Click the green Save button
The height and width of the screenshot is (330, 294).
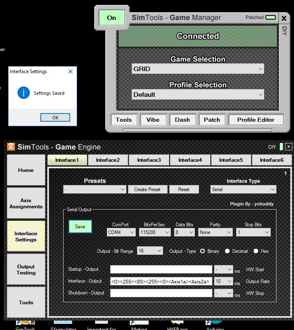click(x=80, y=226)
